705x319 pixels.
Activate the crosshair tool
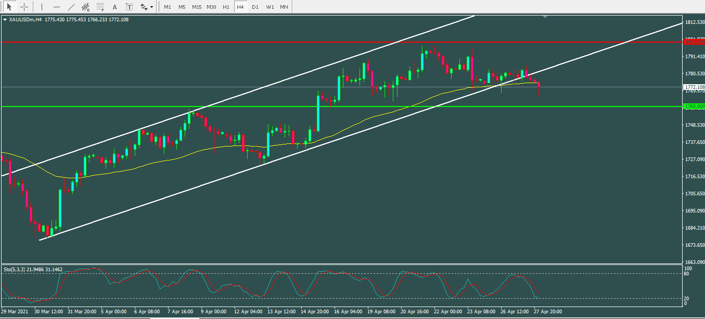[24, 7]
